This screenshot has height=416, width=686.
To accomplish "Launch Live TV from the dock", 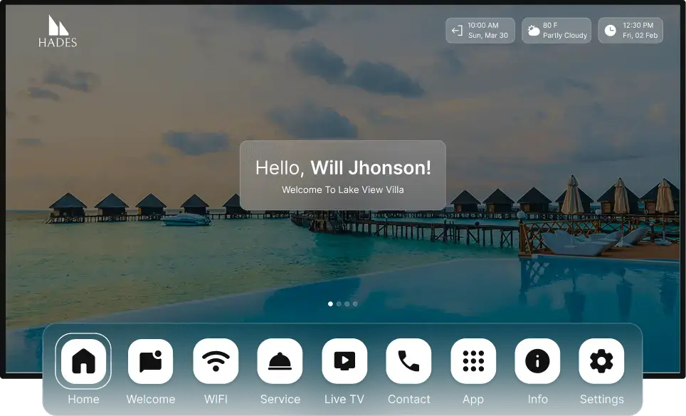I will (x=344, y=361).
